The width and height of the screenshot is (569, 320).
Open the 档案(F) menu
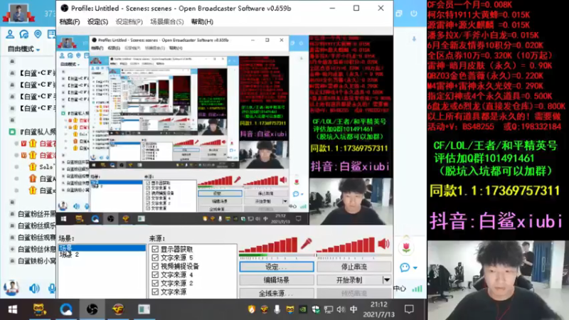click(x=70, y=22)
